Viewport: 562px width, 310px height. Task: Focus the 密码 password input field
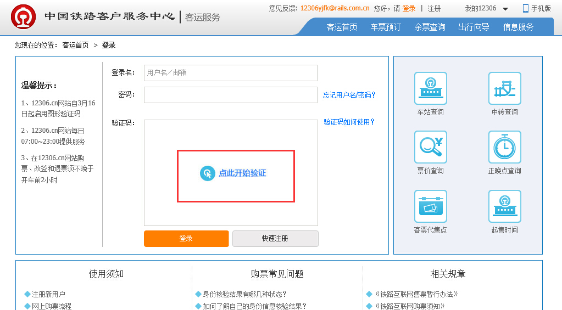[231, 95]
